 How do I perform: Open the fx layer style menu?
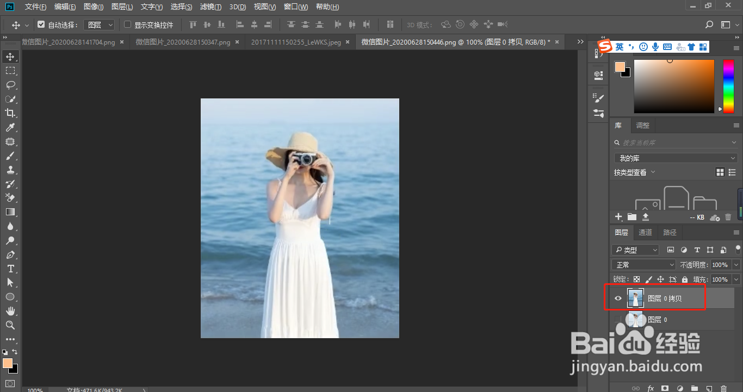(651, 388)
